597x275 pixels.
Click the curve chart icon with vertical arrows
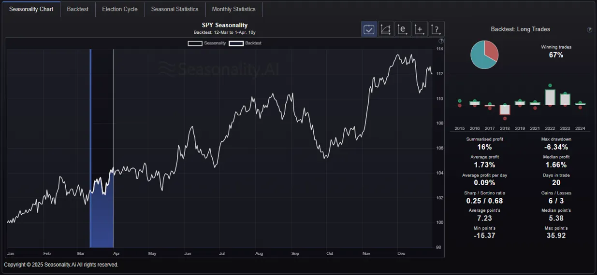pos(386,29)
